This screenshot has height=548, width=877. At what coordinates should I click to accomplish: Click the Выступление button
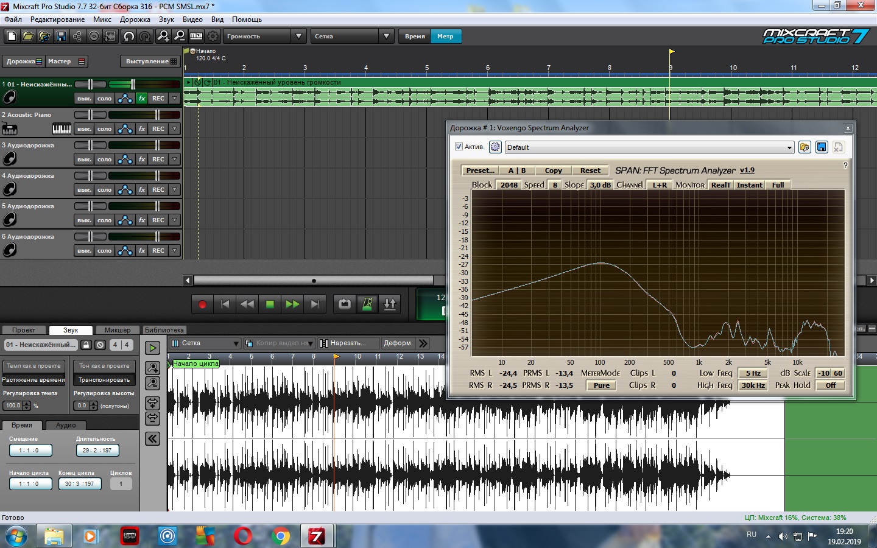point(150,61)
